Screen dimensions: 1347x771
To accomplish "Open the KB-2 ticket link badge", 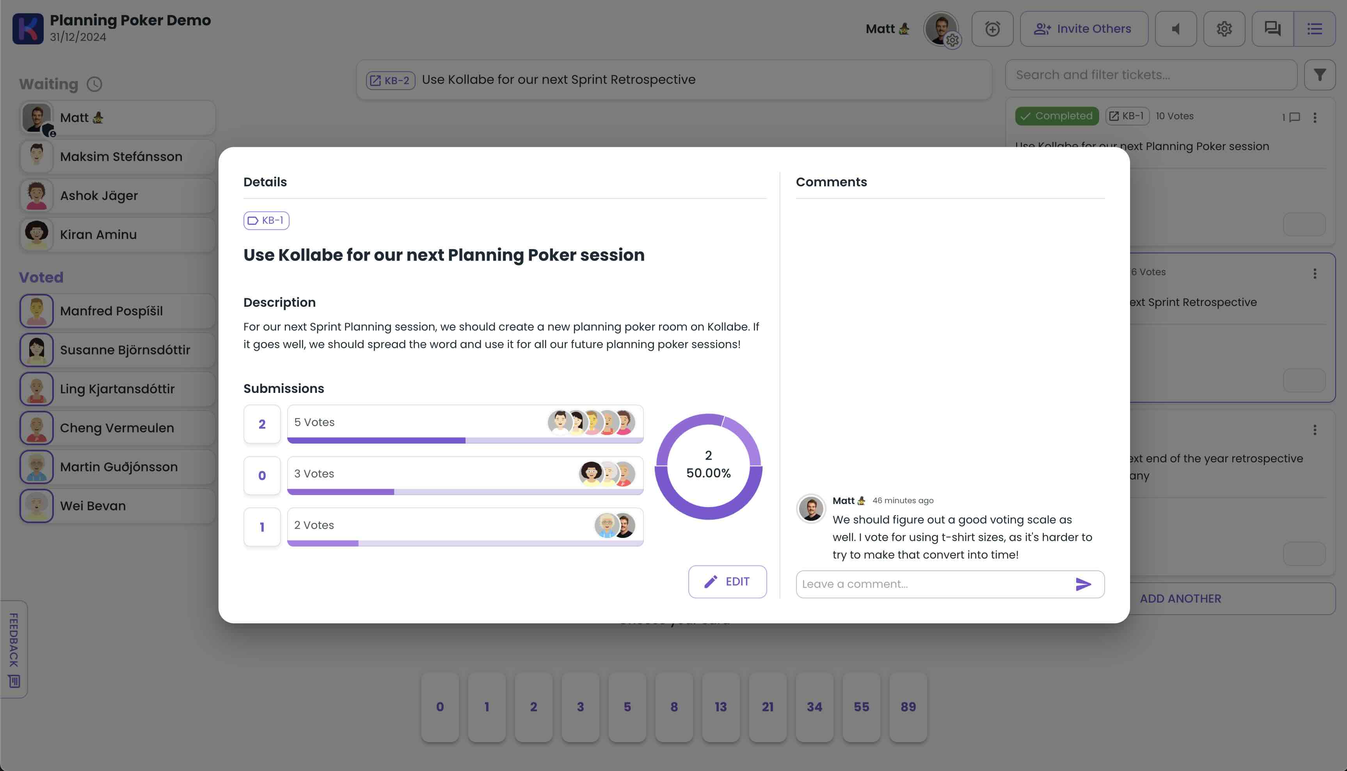I will [390, 80].
